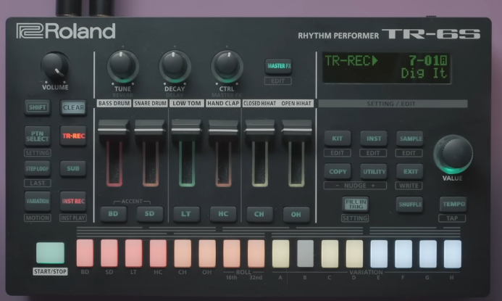The image size is (502, 301).
Task: Select the LT instrument button
Action: pos(186,214)
